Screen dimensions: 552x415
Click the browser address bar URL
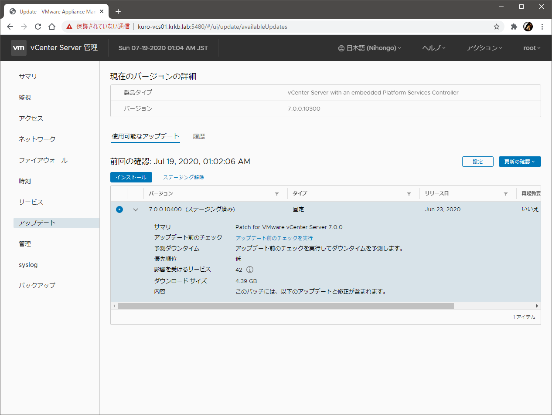[x=212, y=27]
